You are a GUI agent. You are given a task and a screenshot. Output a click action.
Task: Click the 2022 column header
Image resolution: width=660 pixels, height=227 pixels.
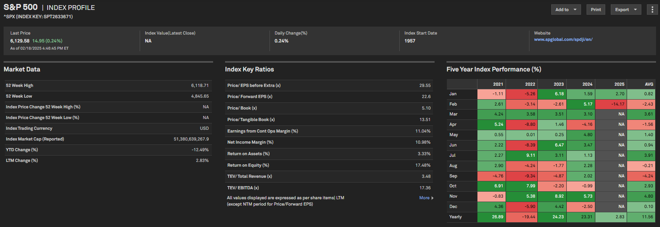tap(522, 84)
